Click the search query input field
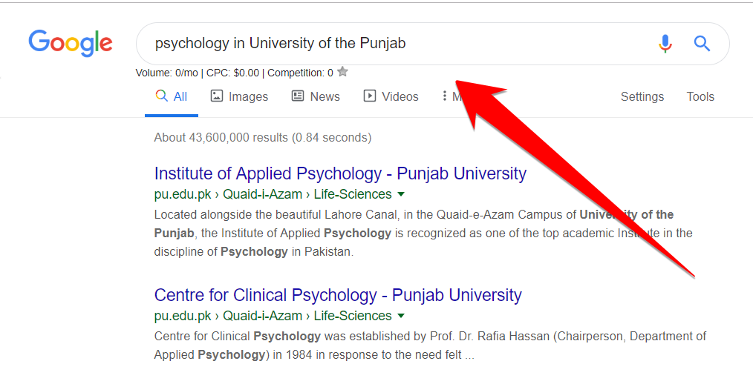 [x=394, y=43]
